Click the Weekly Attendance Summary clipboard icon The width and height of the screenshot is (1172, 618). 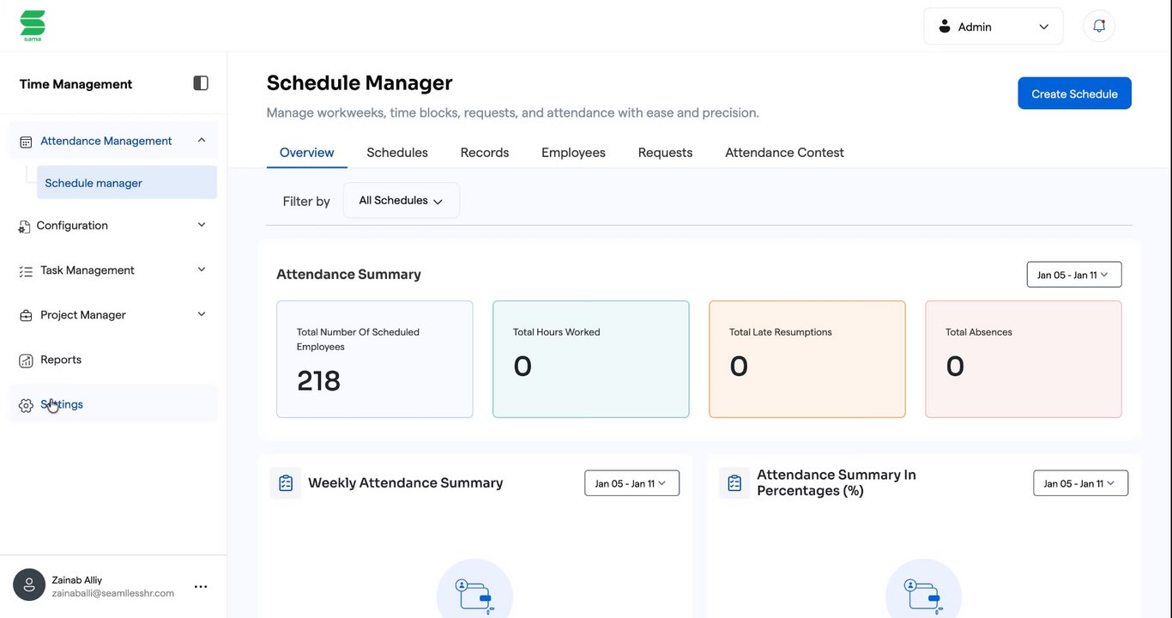pyautogui.click(x=286, y=483)
